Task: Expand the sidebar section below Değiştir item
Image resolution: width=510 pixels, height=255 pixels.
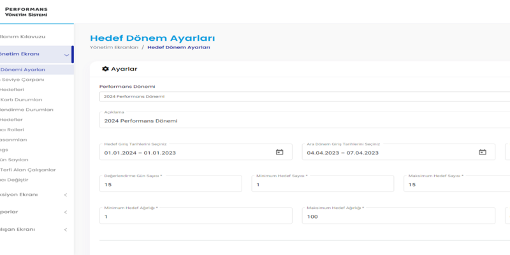Action: [x=65, y=194]
